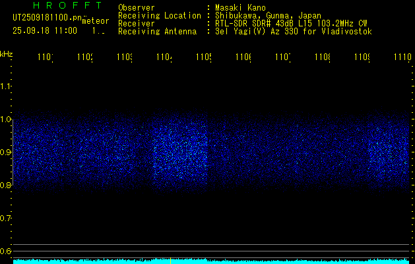
Task: Select the filename UT2509181100.pn
Action: tap(48, 18)
